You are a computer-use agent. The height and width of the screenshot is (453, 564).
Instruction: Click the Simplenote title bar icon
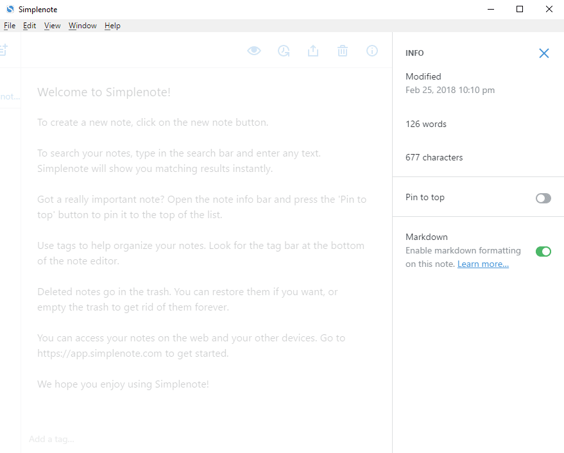pos(9,9)
